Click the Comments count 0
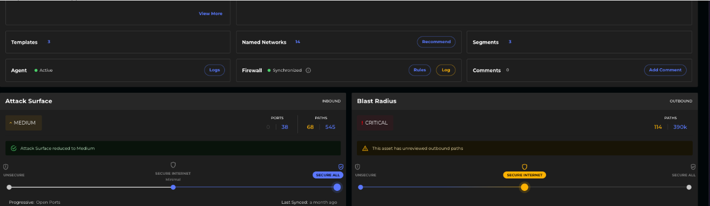The image size is (710, 206). [x=507, y=70]
